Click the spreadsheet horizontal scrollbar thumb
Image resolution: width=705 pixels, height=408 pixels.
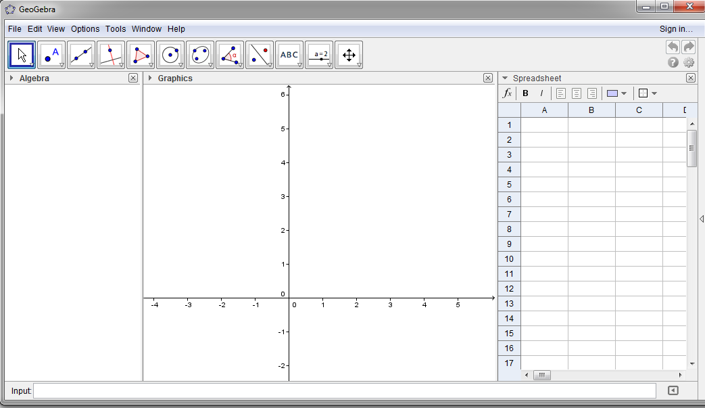tap(542, 375)
